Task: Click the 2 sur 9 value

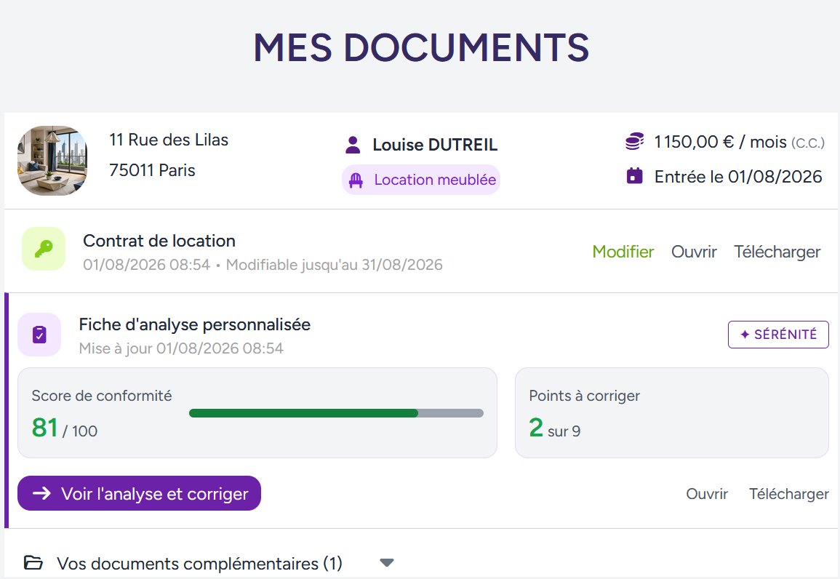Action: (x=555, y=428)
